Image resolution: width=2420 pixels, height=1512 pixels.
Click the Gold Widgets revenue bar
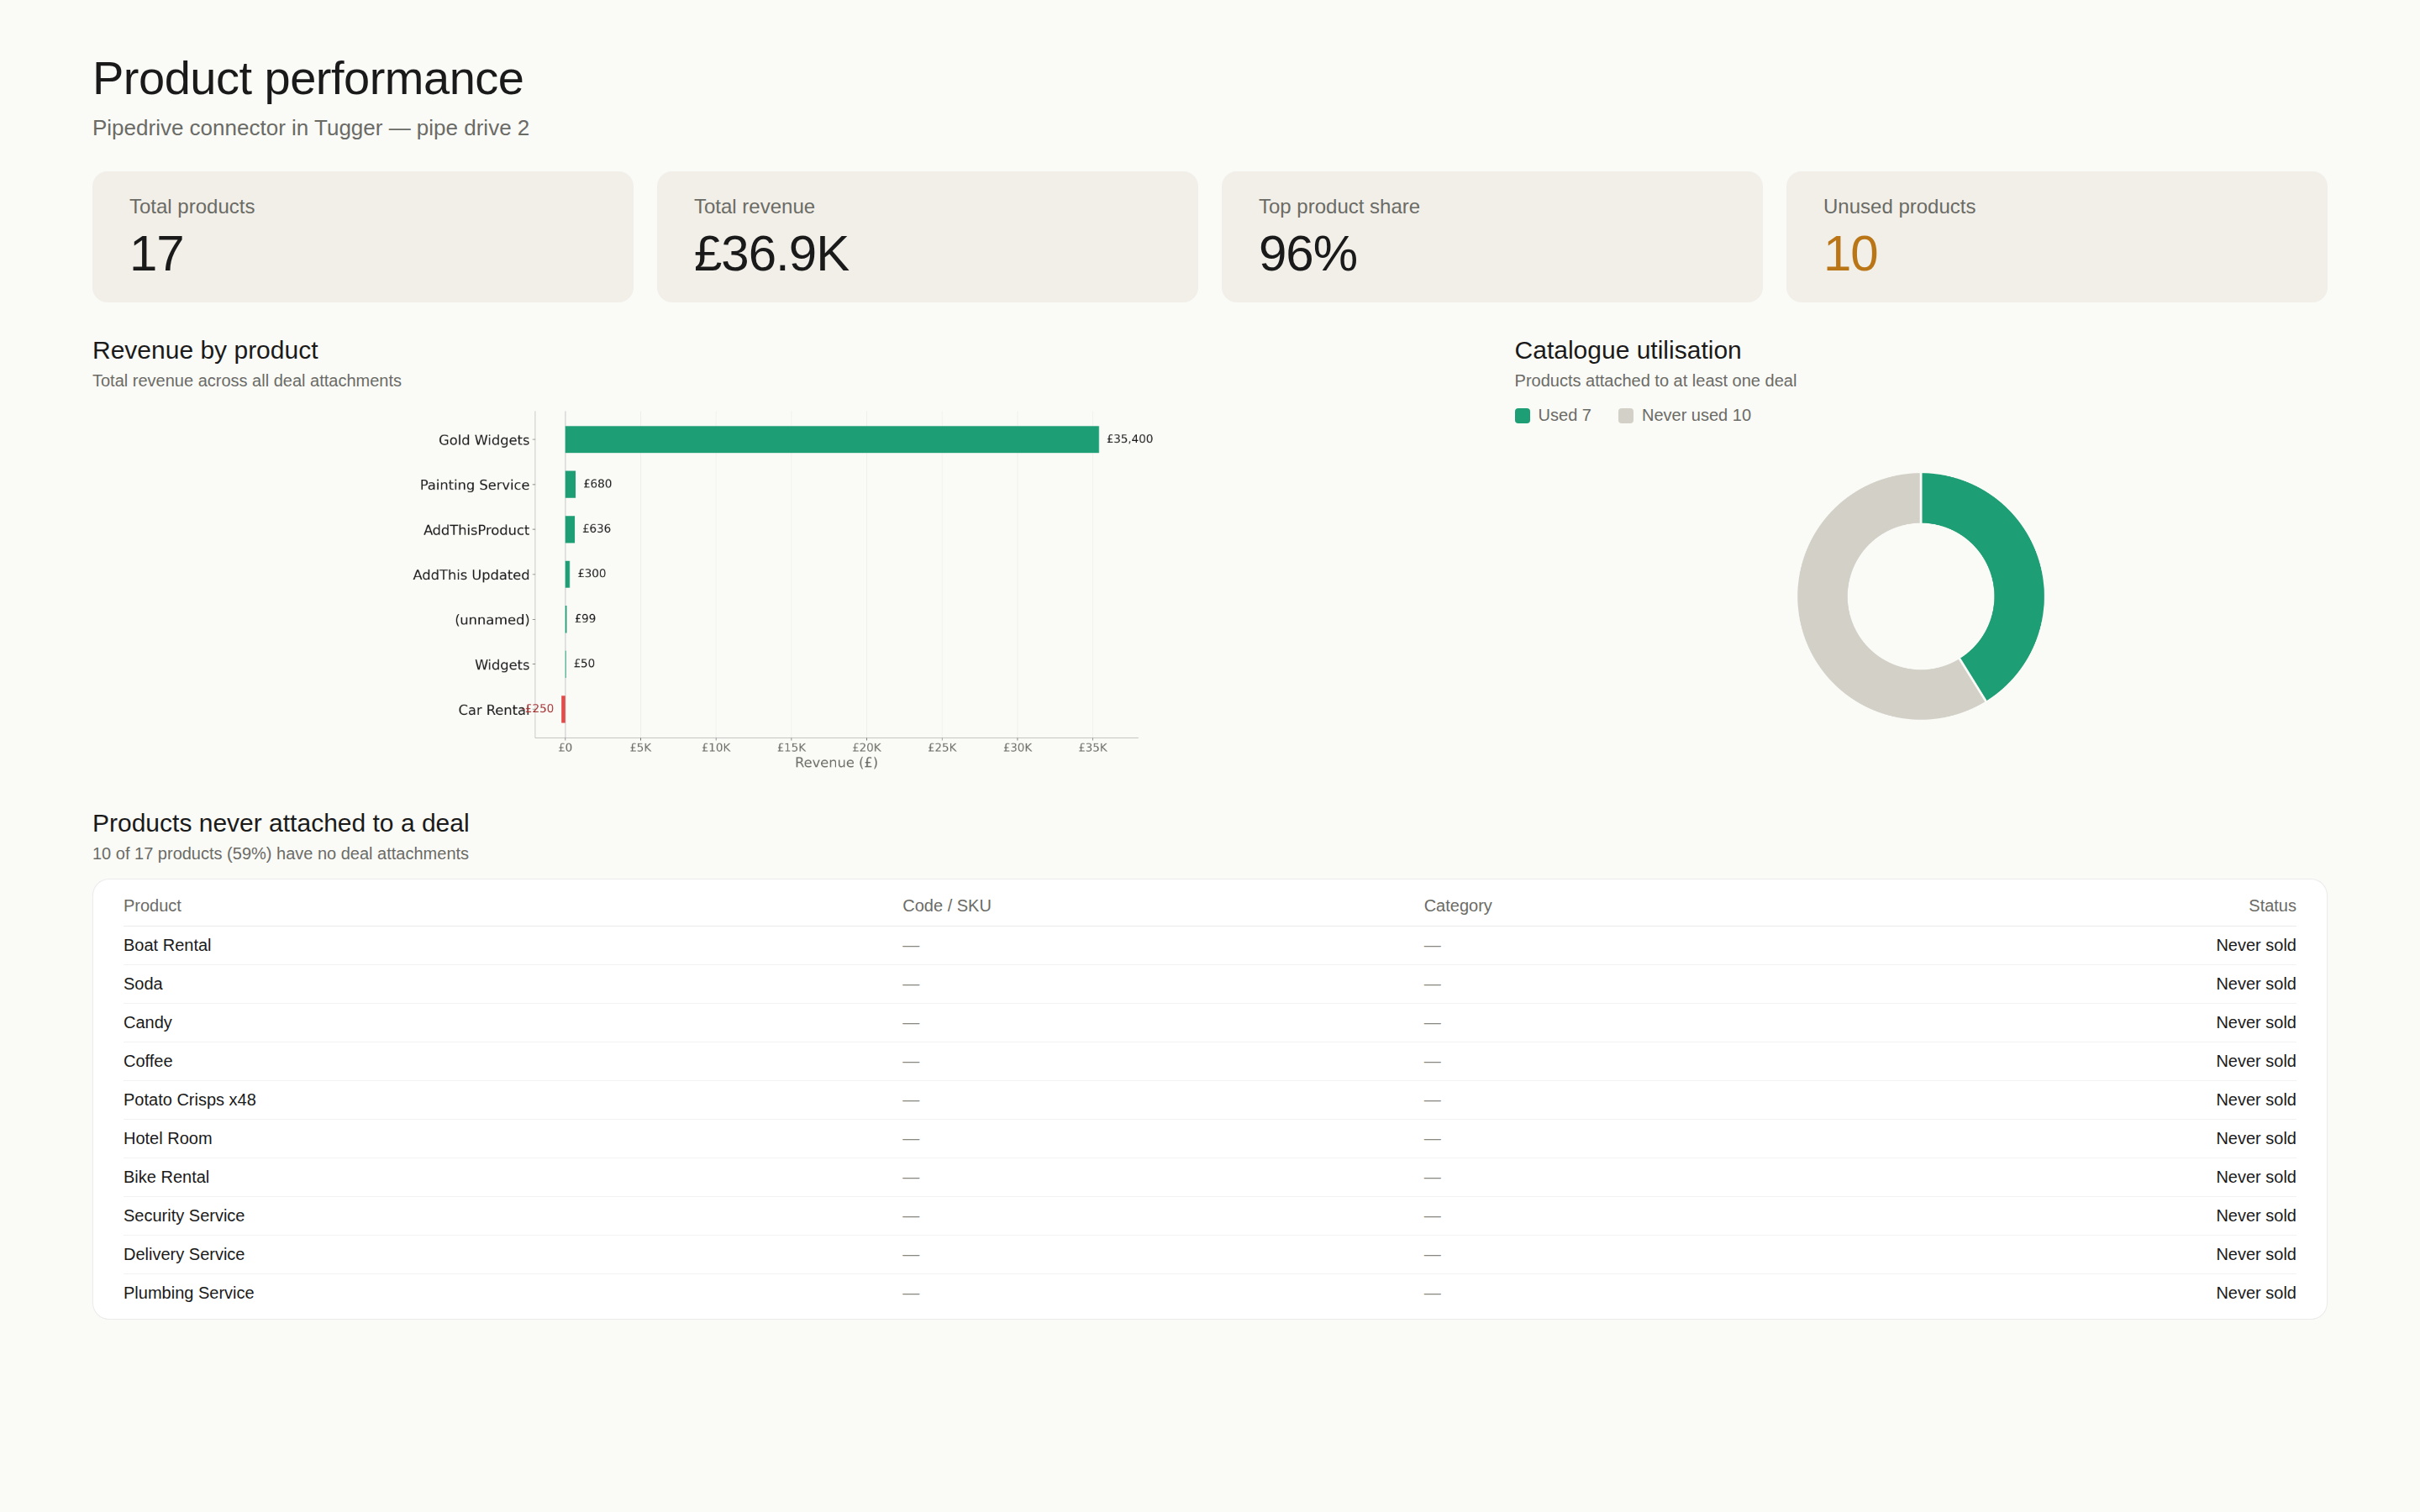(x=831, y=439)
